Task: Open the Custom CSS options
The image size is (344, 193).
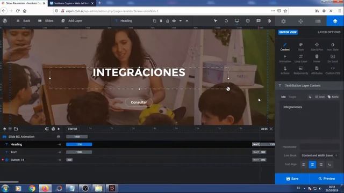Action: (x=333, y=70)
